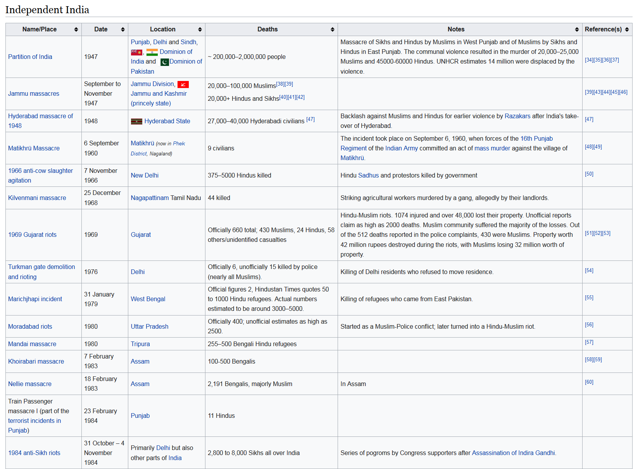Image resolution: width=638 pixels, height=469 pixels.
Task: Follow Assassination of Indira Gandhi link
Action: (514, 453)
